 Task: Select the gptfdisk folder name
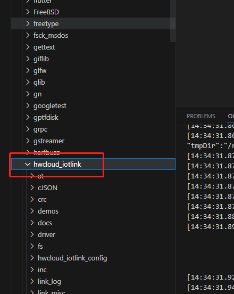point(46,118)
